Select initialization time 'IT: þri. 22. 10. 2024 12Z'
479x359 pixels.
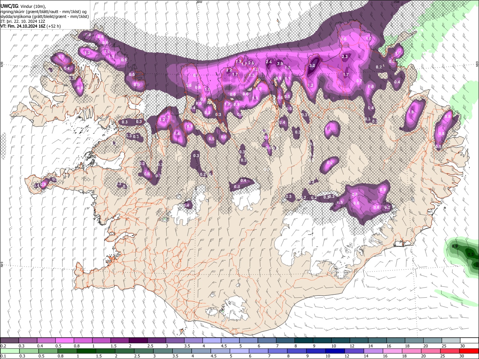tap(23, 21)
